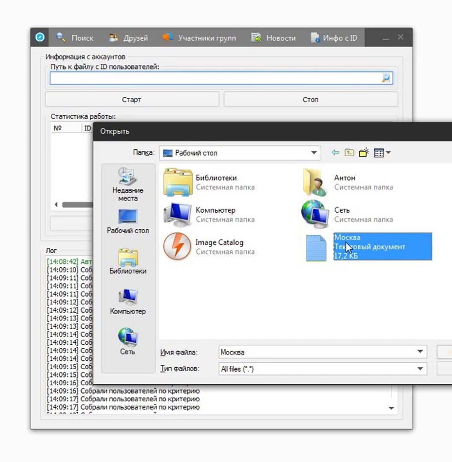Image resolution: width=452 pixels, height=462 pixels.
Task: Open the Участники групп tab
Action: pos(199,38)
